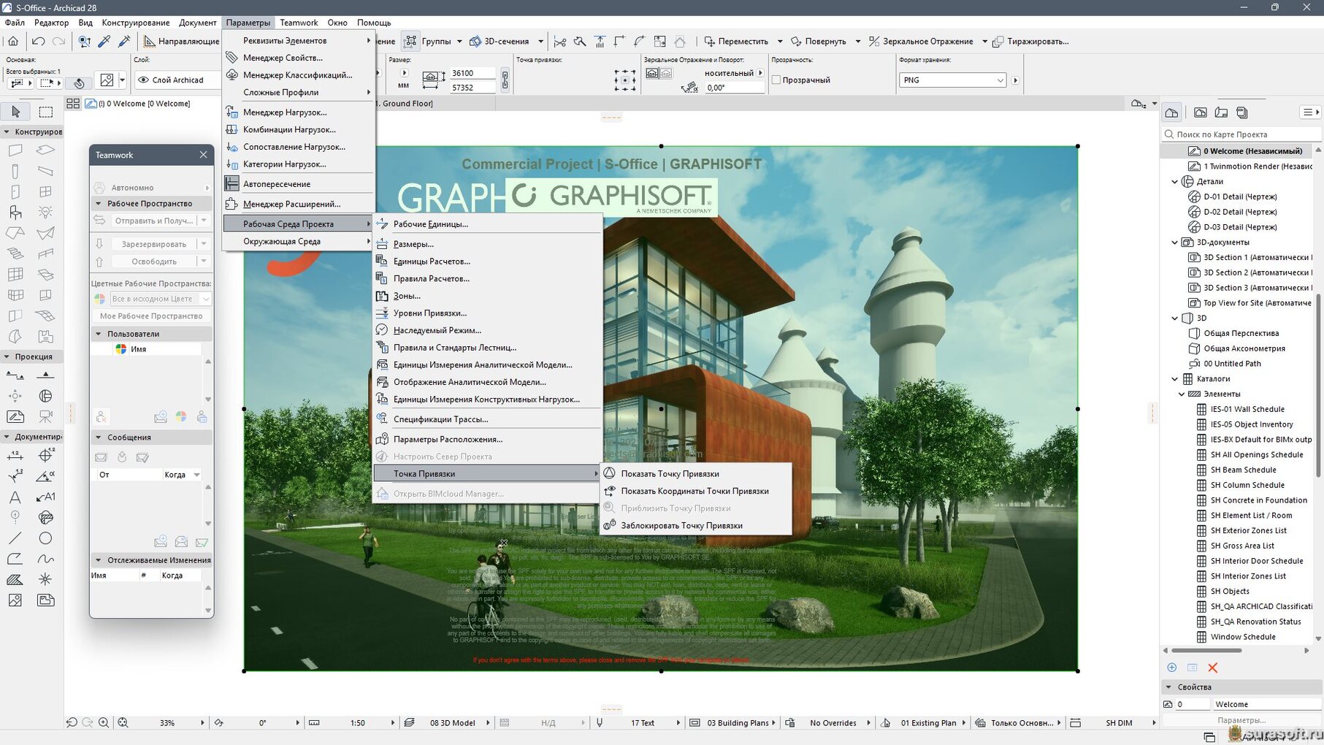The image size is (1324, 745).
Task: Click Мое Рабочее Пространство button
Action: [151, 316]
